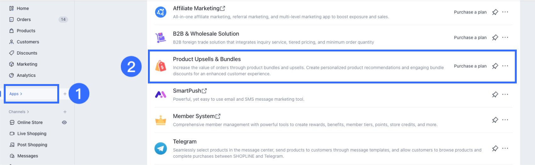
Task: Pin the Telegram app
Action: pyautogui.click(x=495, y=148)
